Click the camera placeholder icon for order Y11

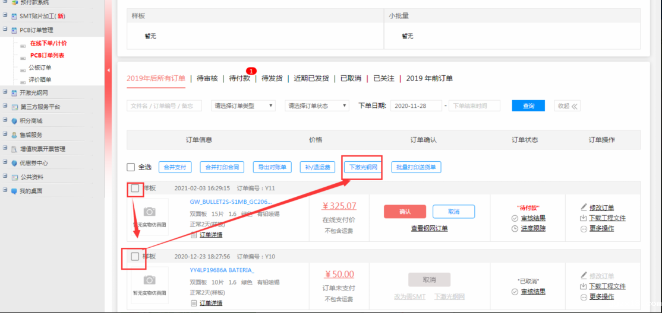click(150, 212)
